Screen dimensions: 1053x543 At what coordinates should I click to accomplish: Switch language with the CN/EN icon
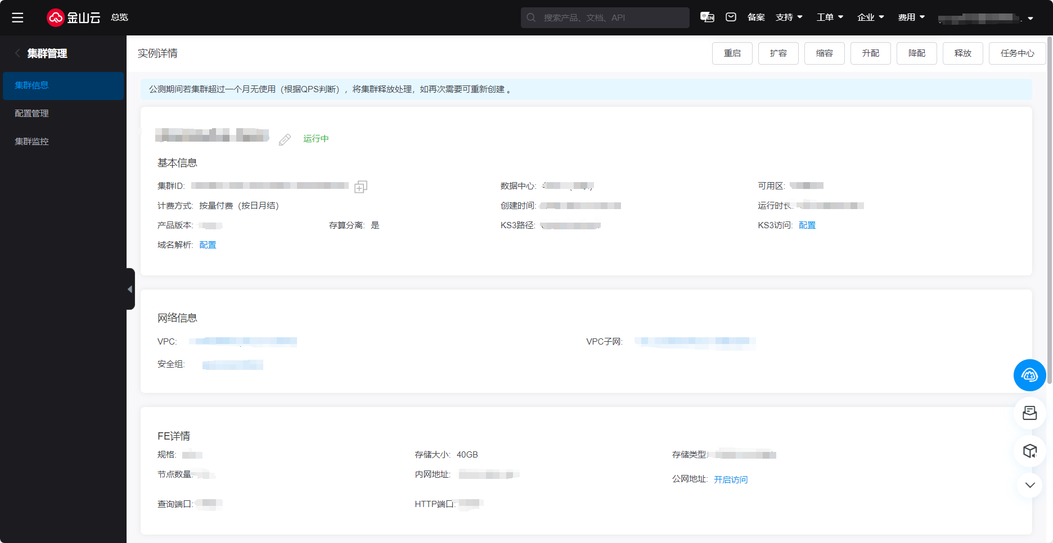(707, 17)
